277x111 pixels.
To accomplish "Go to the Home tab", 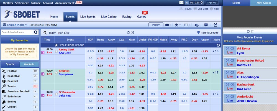I will pos(54,17).
